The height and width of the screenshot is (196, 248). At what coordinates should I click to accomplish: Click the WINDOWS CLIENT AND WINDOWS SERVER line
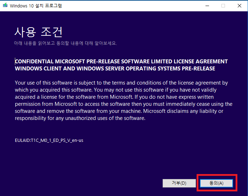(115, 69)
